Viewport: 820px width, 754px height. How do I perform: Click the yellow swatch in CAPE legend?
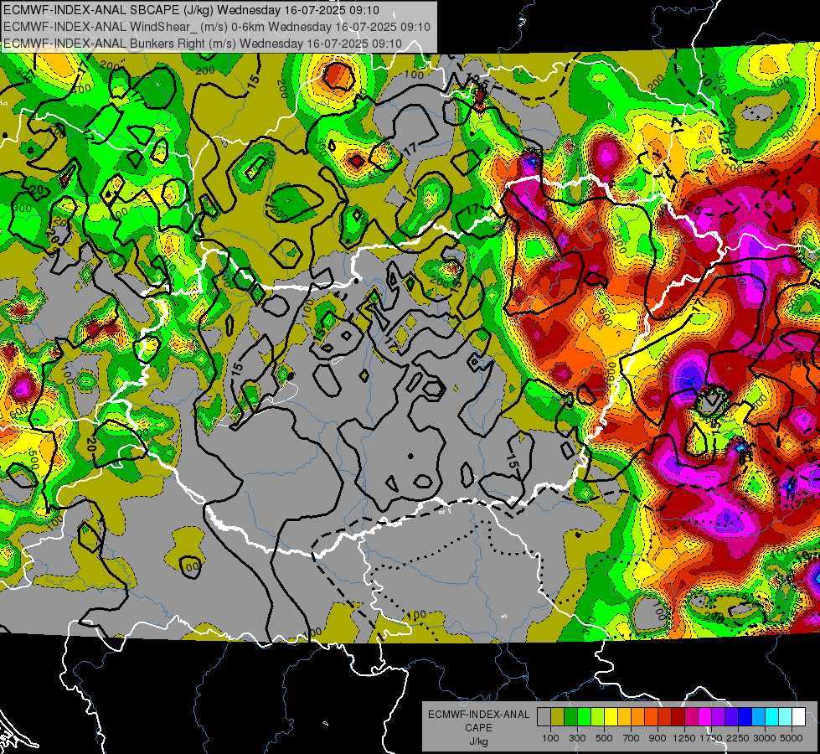(611, 716)
